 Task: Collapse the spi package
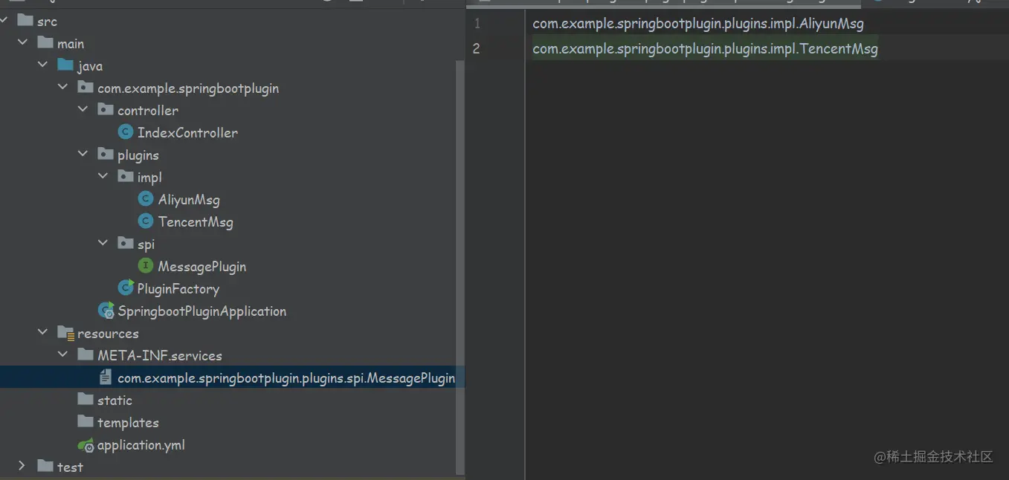(103, 244)
